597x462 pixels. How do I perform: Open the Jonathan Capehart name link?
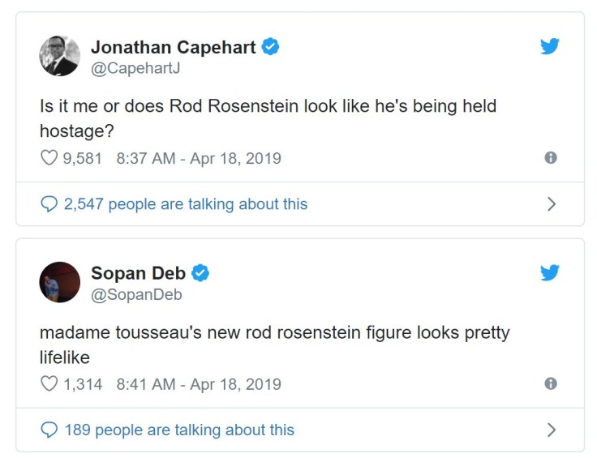(173, 47)
